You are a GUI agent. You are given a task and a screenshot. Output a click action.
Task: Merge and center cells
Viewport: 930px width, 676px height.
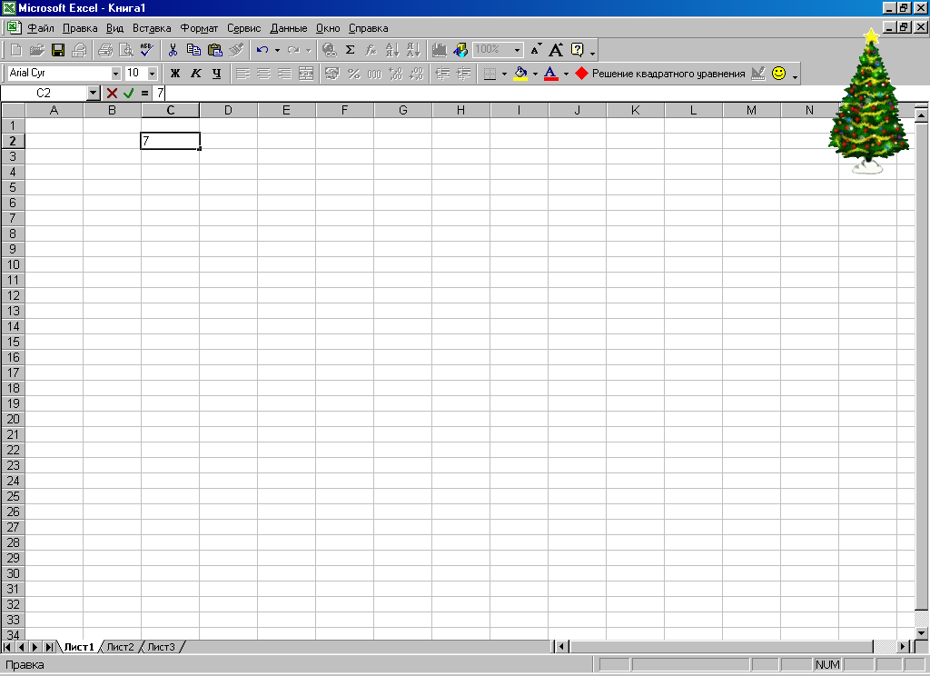click(x=306, y=74)
